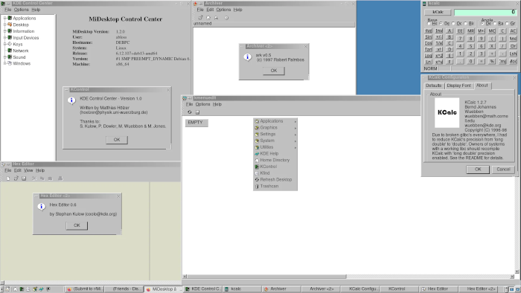This screenshot has height=293, width=521.
Task: Open View menu in Hex Editor
Action: coord(28,170)
